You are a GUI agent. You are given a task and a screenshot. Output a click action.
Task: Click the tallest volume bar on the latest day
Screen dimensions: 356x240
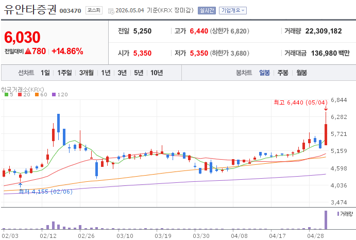[x=326, y=220]
